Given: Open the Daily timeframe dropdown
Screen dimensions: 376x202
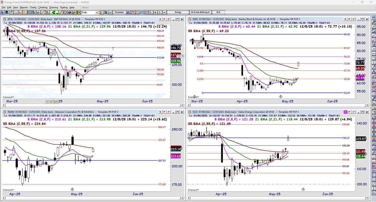Looking at the screenshot, I should tap(97, 13).
